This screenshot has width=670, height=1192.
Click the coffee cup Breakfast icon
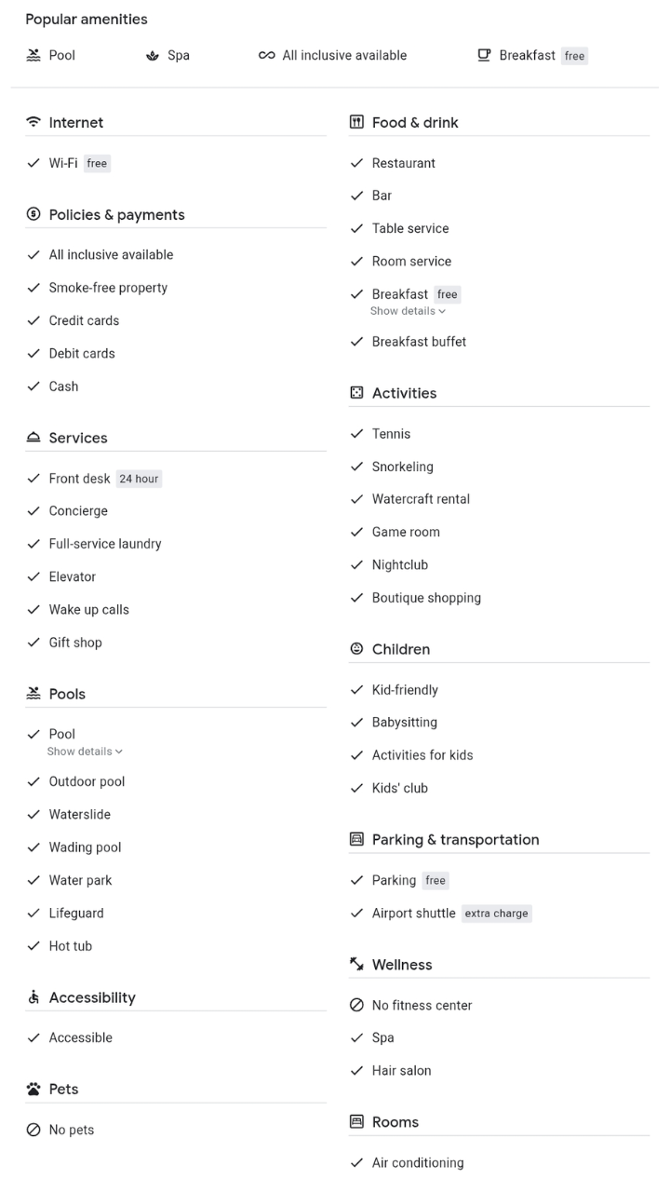(x=484, y=55)
